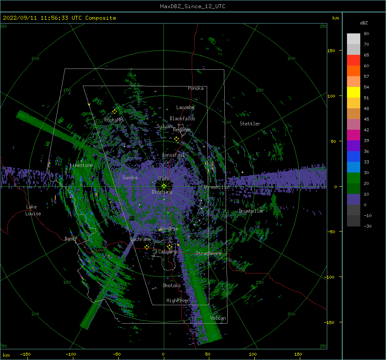
Task: Select the Lake Louise label
Action: [x=33, y=210]
